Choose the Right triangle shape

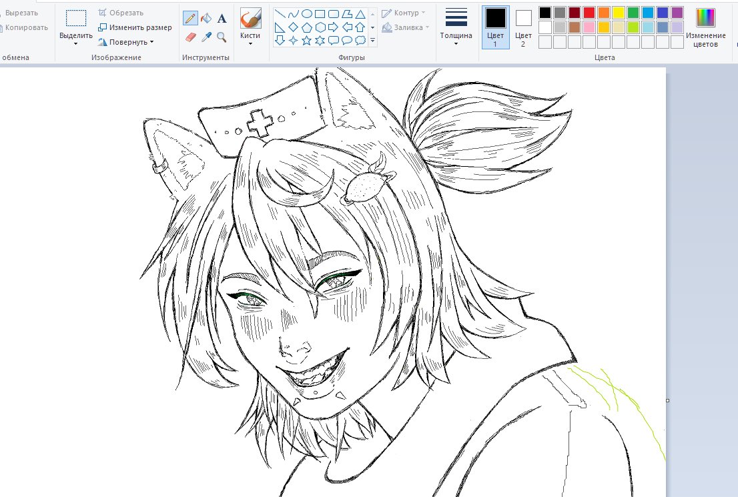pyautogui.click(x=280, y=27)
